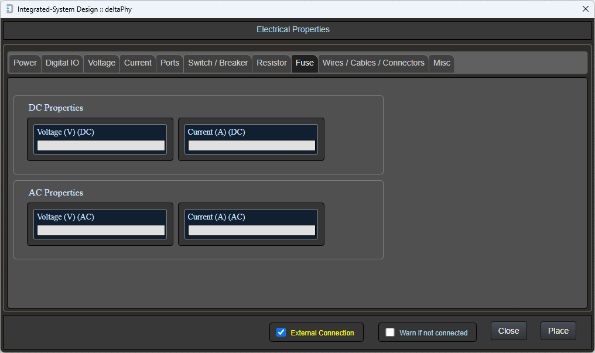The width and height of the screenshot is (595, 353).
Task: Go to the Ports tab
Action: pyautogui.click(x=170, y=63)
